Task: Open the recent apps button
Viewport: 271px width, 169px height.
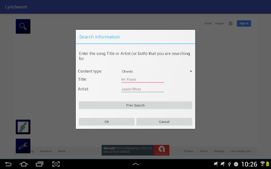Action: pyautogui.click(x=40, y=164)
